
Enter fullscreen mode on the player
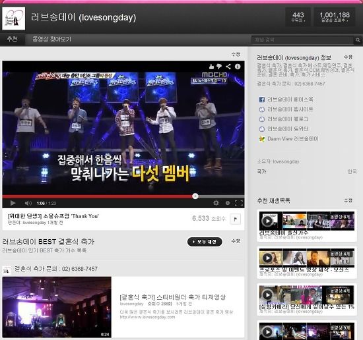(x=239, y=203)
